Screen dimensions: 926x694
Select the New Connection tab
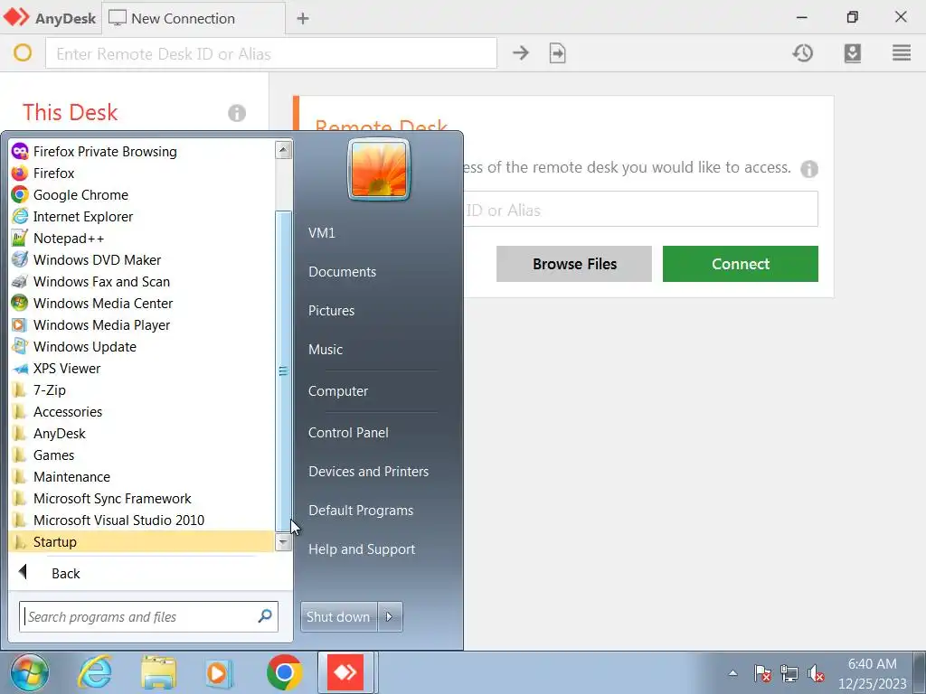[194, 18]
